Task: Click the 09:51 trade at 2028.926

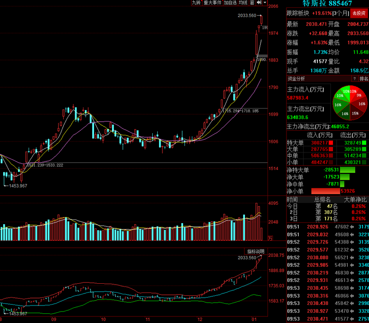Action: (327, 227)
